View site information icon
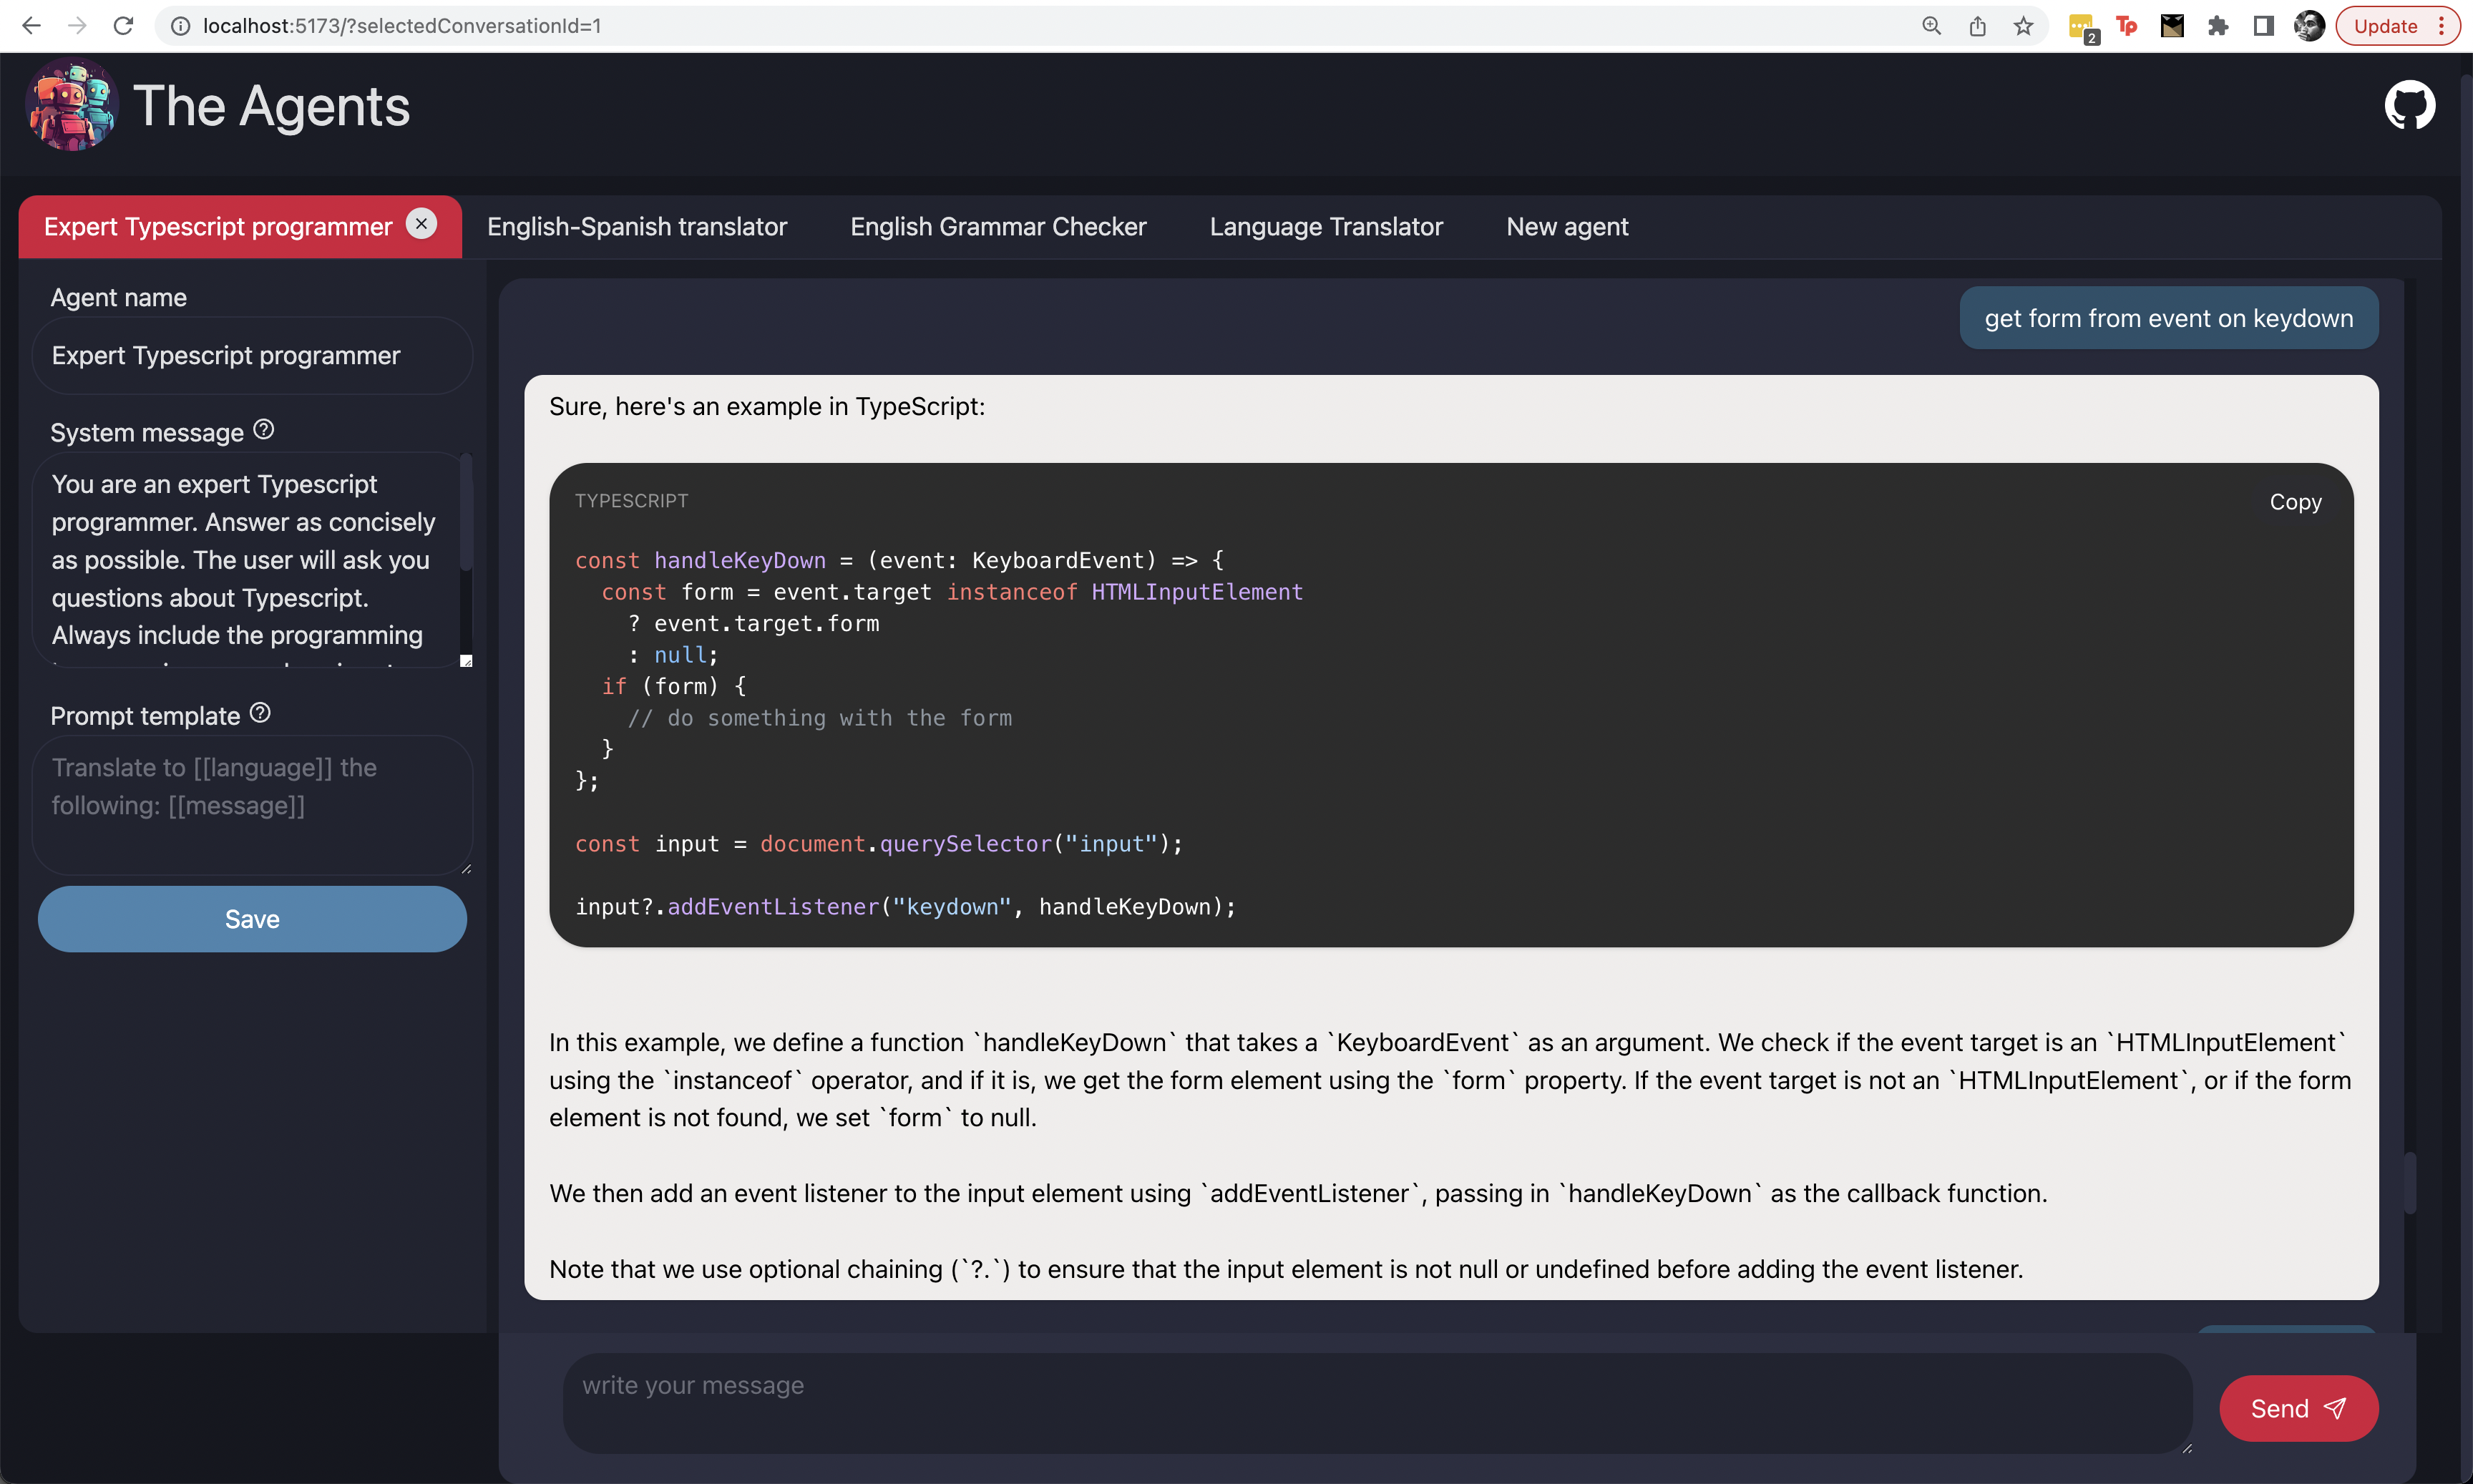Image resolution: width=2473 pixels, height=1484 pixels. point(180,26)
